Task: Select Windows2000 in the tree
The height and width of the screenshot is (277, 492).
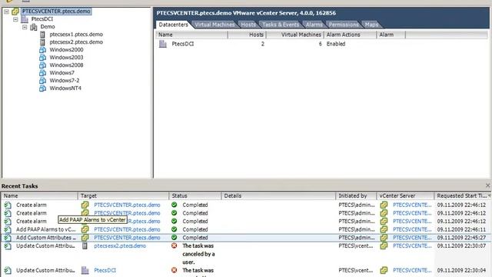Action: pos(67,49)
